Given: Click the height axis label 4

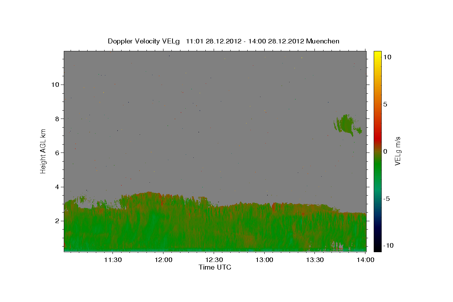Looking at the screenshot, I should click(57, 187).
